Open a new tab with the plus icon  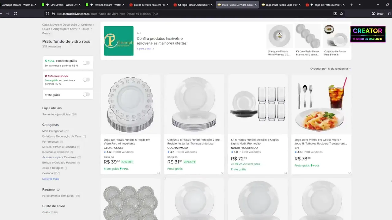pos(352,5)
